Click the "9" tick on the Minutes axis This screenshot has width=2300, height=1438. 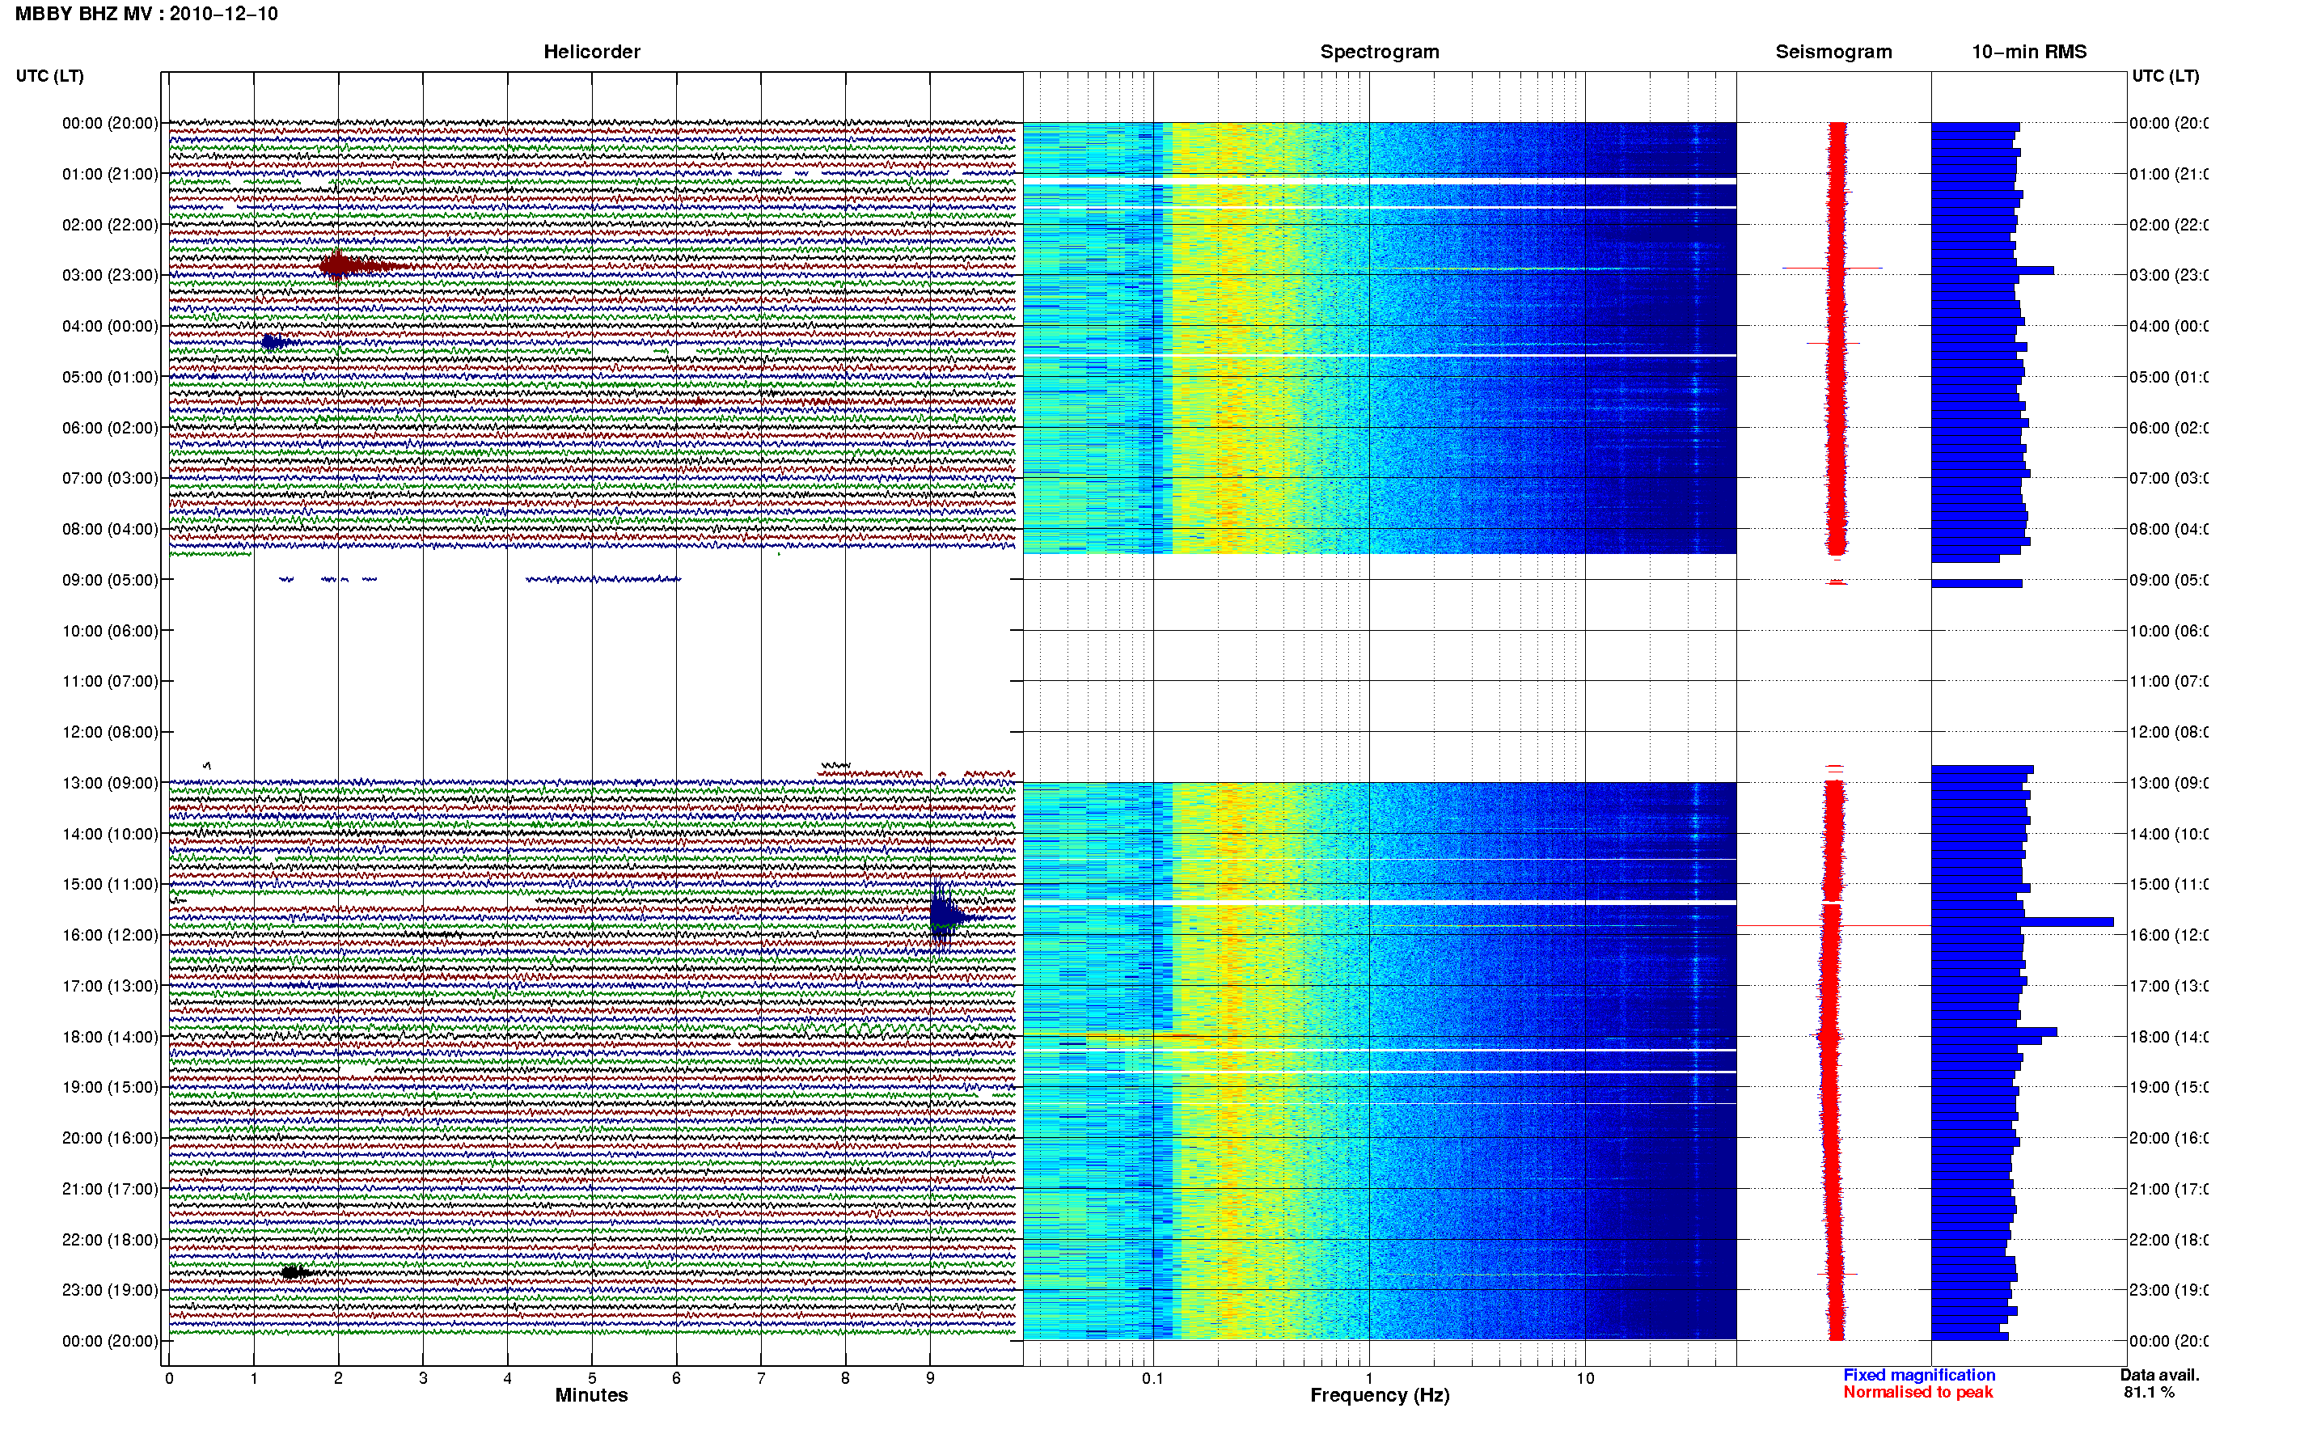point(930,1378)
